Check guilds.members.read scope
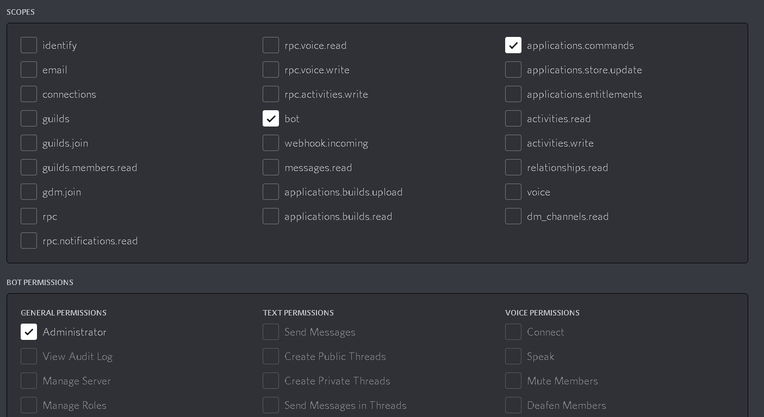The height and width of the screenshot is (417, 764). click(x=29, y=167)
